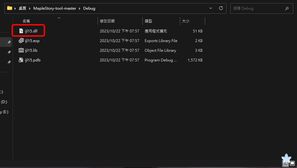Expand the chevron after MapleStory-tool-master
Viewport: 297px width, 168px height.
[x=79, y=8]
